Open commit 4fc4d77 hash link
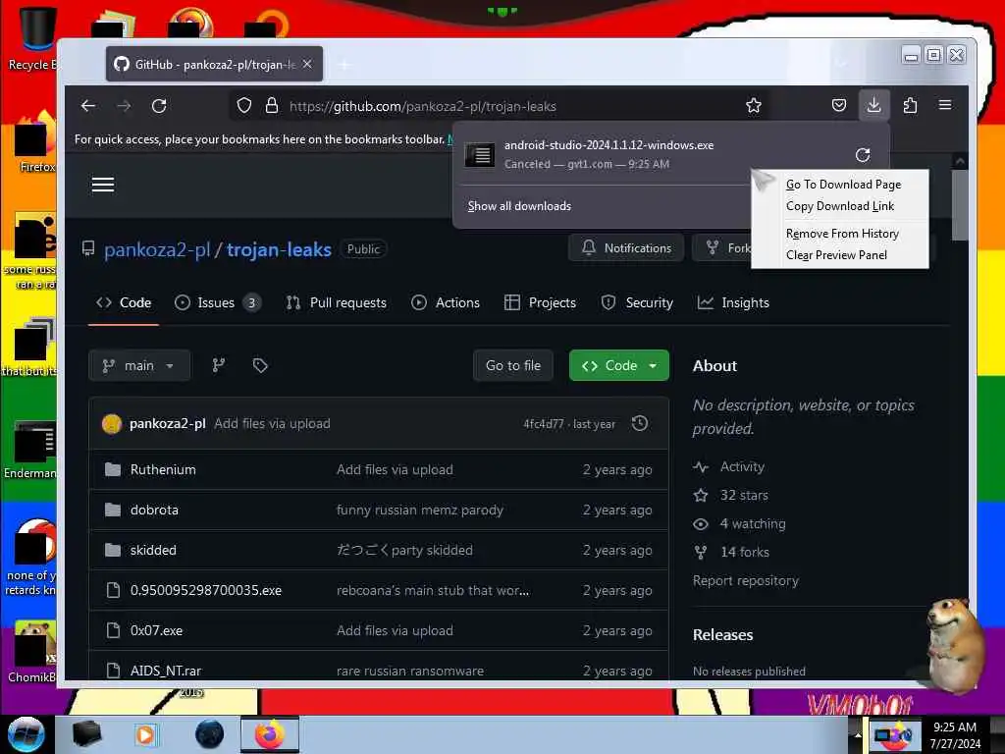This screenshot has width=1005, height=754. coord(544,424)
